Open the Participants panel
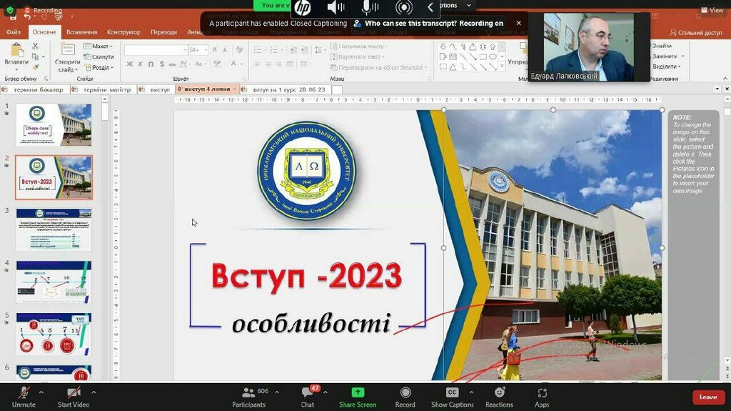Screen dimensions: 731x411 pos(249,393)
